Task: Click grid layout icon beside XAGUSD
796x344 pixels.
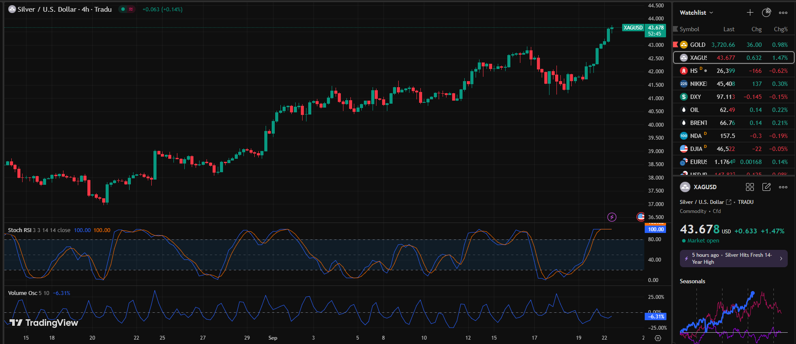Action: (750, 187)
